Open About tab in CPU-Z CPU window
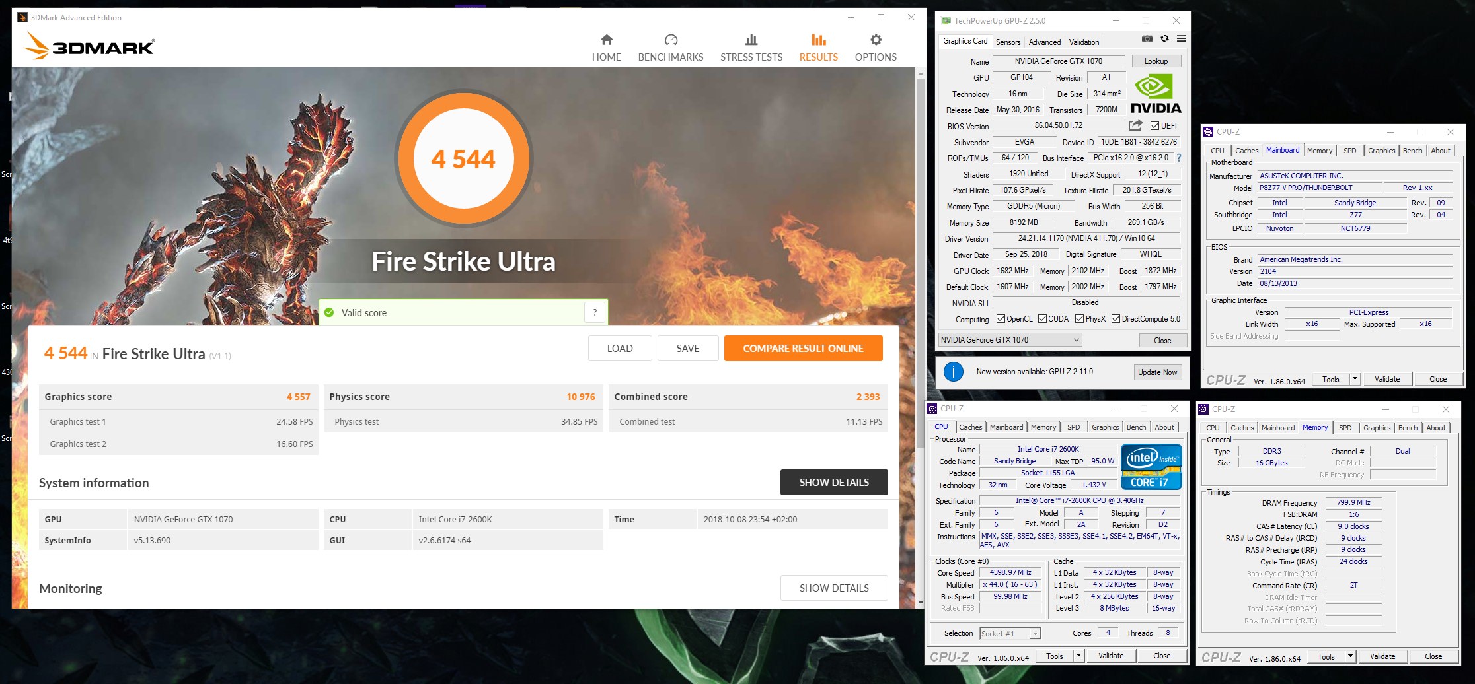 coord(1164,427)
